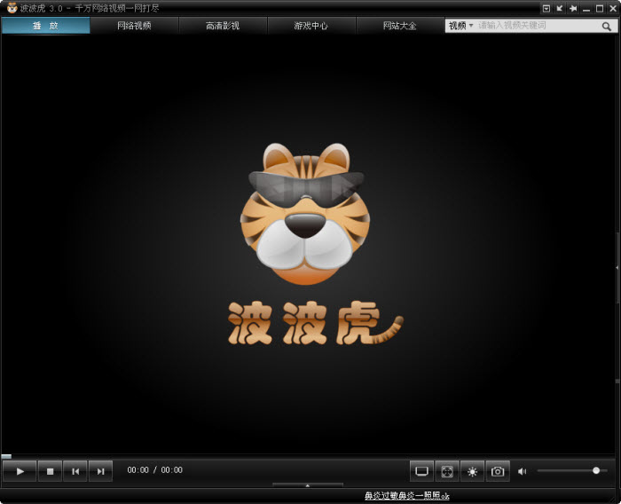Toggle the pin always-on-top icon
621x504 pixels.
pyautogui.click(x=573, y=8)
